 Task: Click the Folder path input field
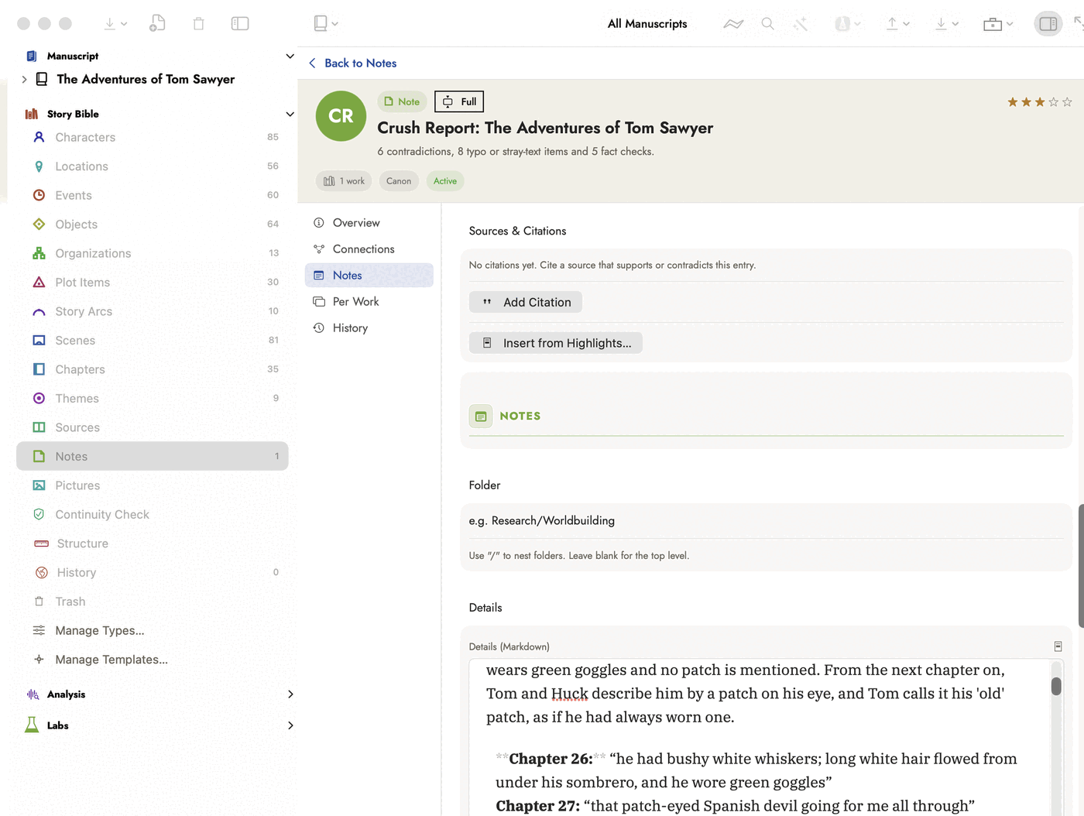click(766, 521)
